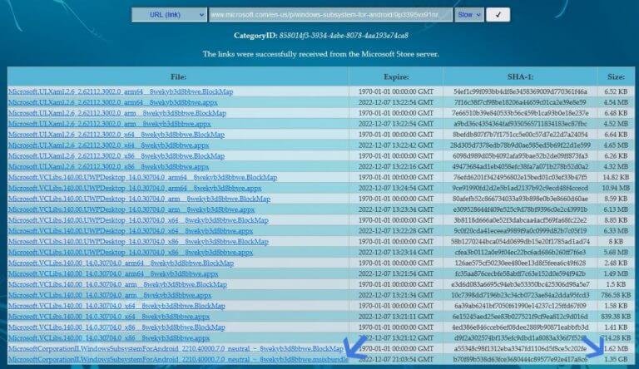This screenshot has width=639, height=369.
Task: Click VCLibs.140.00_14.0.30704.0 arm64 BlockMap link
Action: 121,263
